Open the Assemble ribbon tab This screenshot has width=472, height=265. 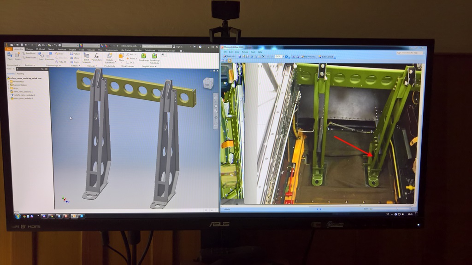point(18,49)
